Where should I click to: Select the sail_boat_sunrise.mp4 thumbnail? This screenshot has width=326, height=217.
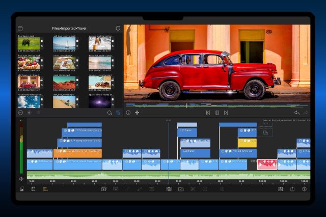click(63, 44)
